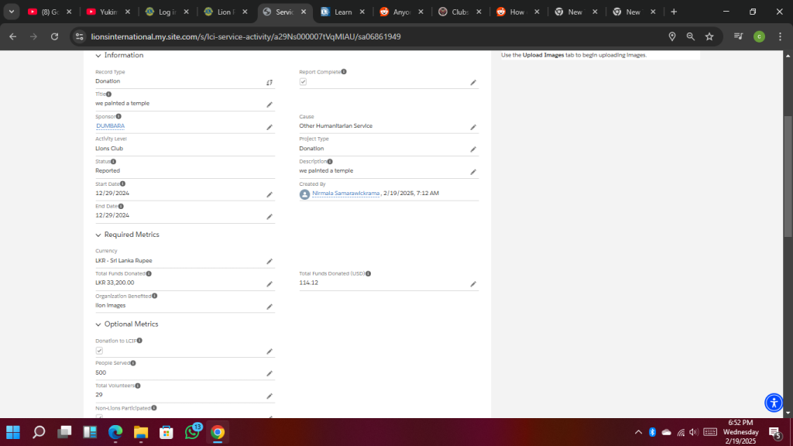Switch to the Clubs browser tab
The height and width of the screenshot is (446, 793).
click(460, 12)
